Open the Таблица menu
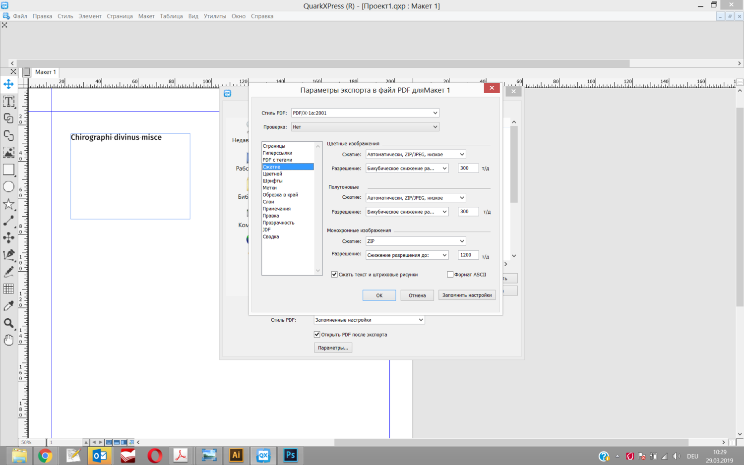The width and height of the screenshot is (744, 465). tap(171, 16)
